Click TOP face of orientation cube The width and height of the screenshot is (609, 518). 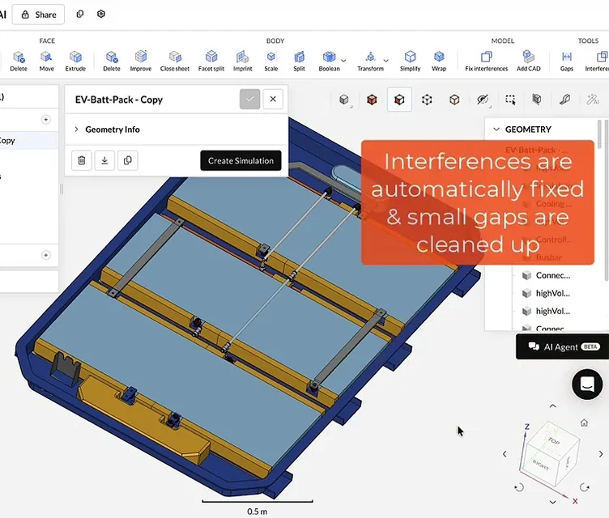(553, 441)
